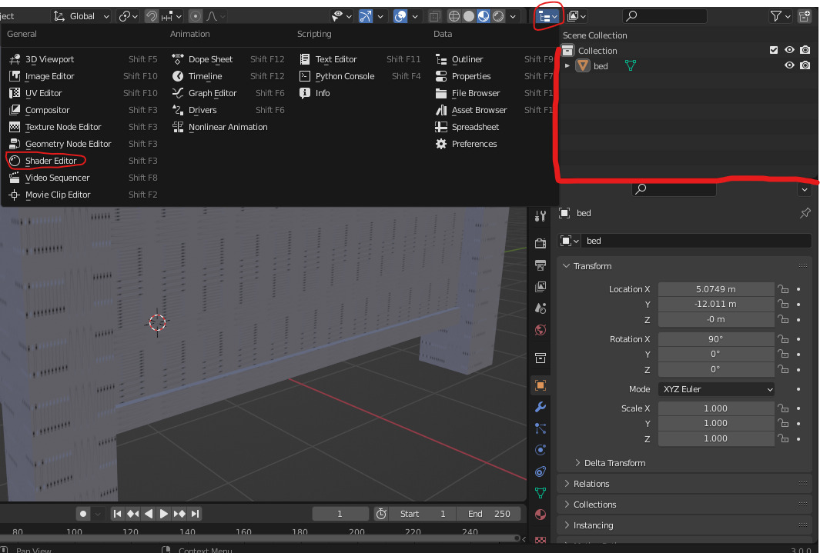Open the Render properties tab
Viewport: 820px width, 553px height.
coord(541,243)
